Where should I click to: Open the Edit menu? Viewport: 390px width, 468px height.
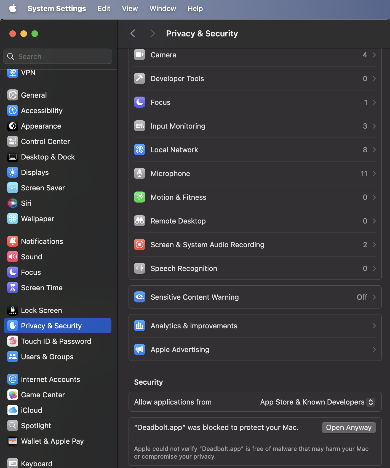(x=104, y=9)
